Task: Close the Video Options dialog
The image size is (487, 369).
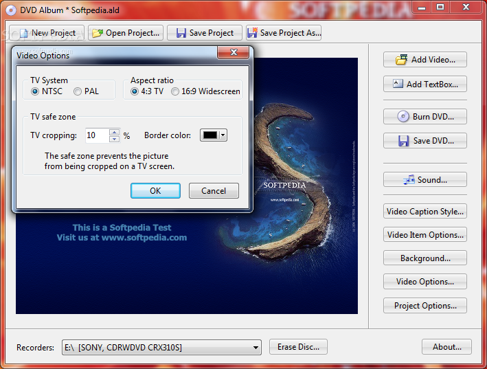Action: pyautogui.click(x=234, y=52)
